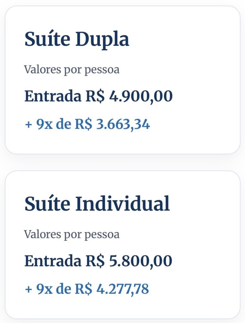Viewport: 245px width, 323px height.
Task: Click the word "Entrada" in Suíte Individual card
Action: pos(52,261)
